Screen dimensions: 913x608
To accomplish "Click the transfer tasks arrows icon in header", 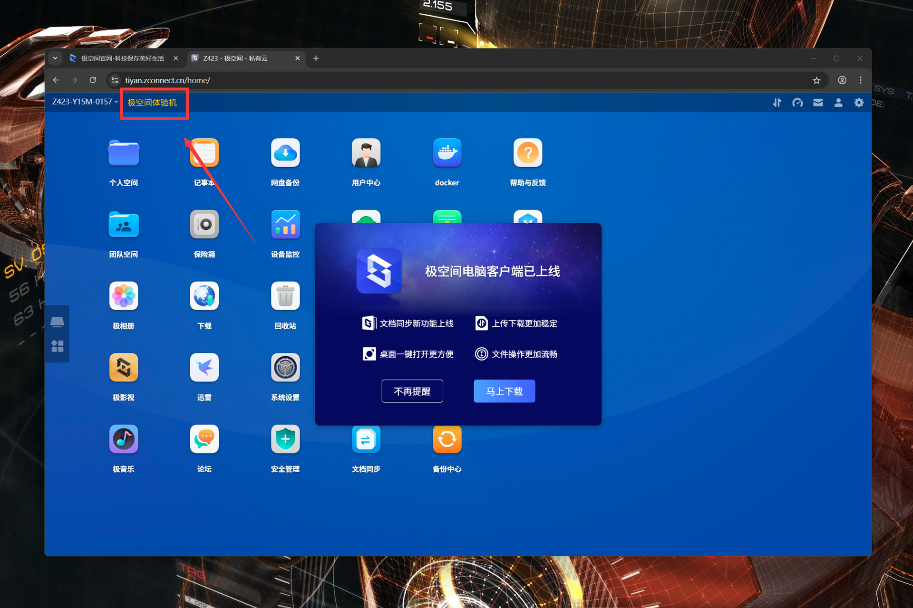I will (x=777, y=103).
